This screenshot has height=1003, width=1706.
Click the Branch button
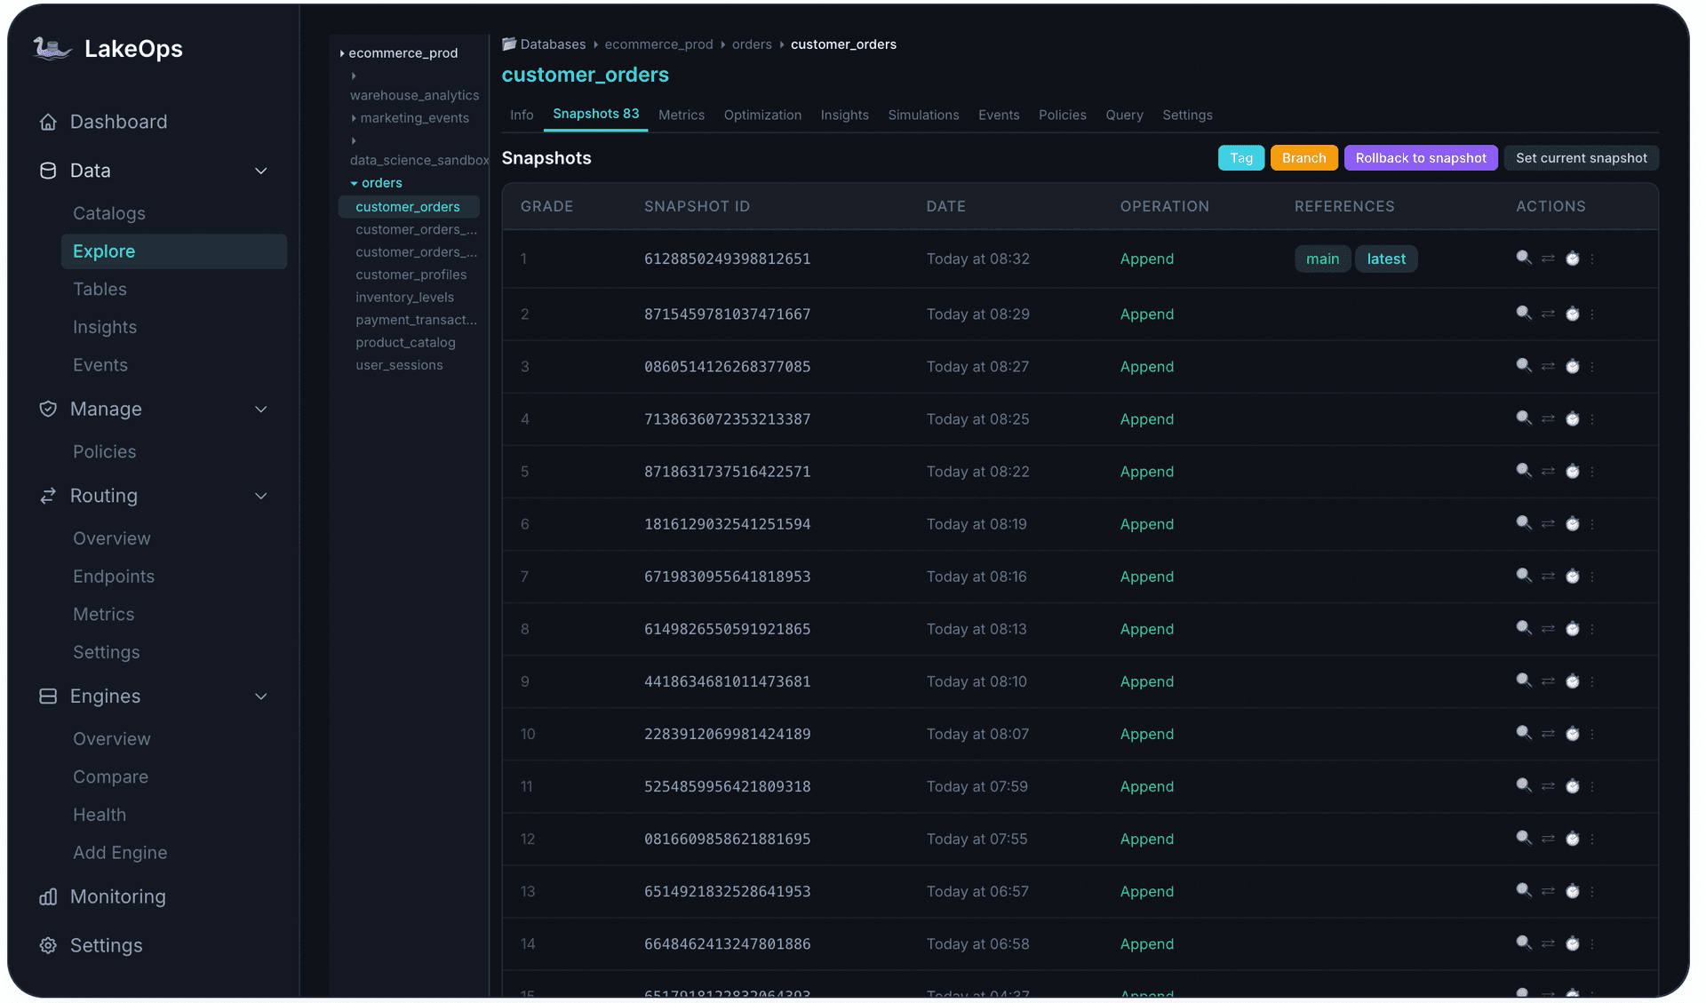pyautogui.click(x=1303, y=158)
